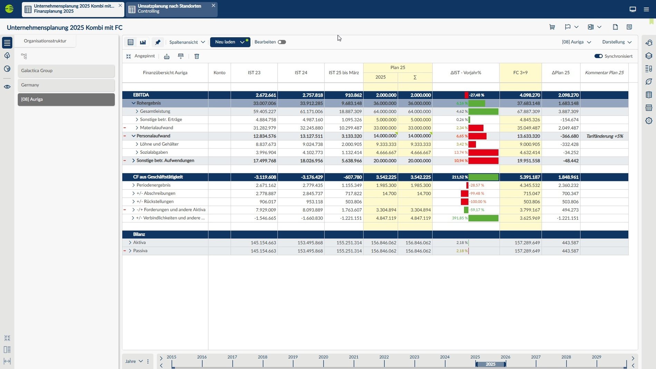This screenshot has height=369, width=656.
Task: Open the Spaltenansicht dropdown
Action: click(187, 42)
